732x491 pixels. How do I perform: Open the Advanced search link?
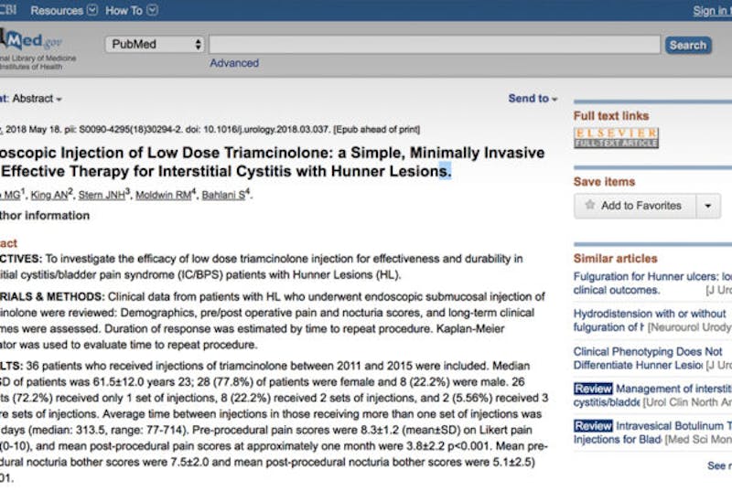coord(234,63)
